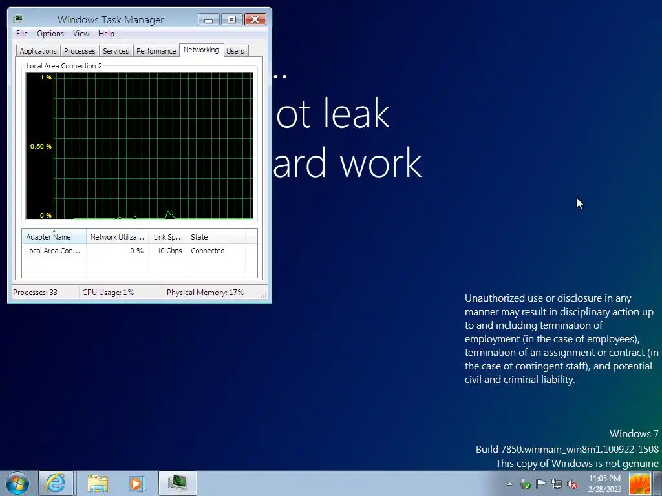Click the CPU Usage: 1% status entry
Viewport: 662px width, 496px height.
click(x=108, y=293)
